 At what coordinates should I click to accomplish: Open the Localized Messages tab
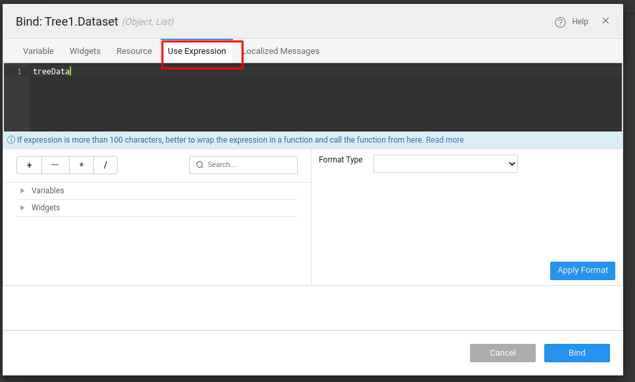click(281, 51)
